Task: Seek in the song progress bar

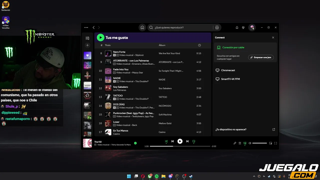Action: pyautogui.click(x=180, y=146)
